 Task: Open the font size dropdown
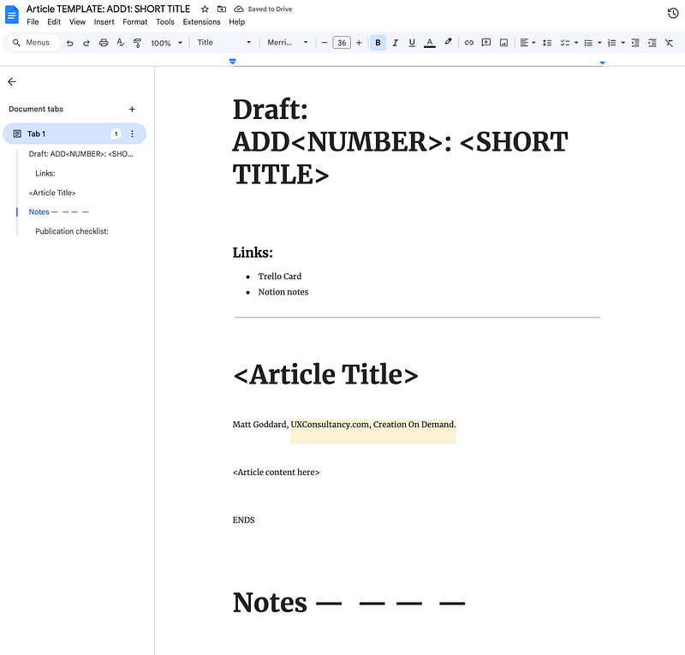[341, 42]
